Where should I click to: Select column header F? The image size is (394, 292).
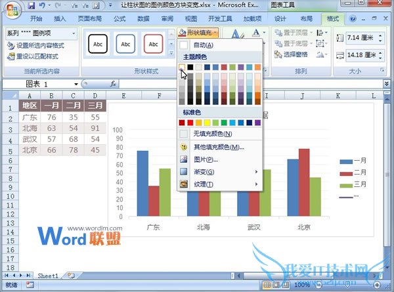tap(160, 96)
